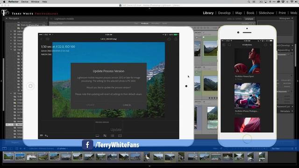This screenshot has width=299, height=168.
Task: Click the Unshare button
Action: (x=249, y=19)
